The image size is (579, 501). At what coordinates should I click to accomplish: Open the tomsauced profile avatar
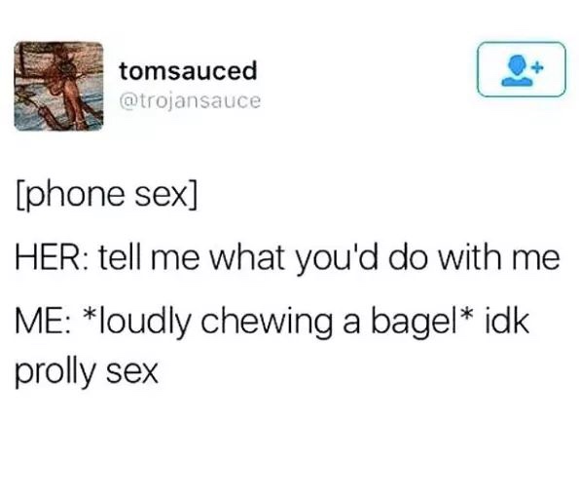58,86
